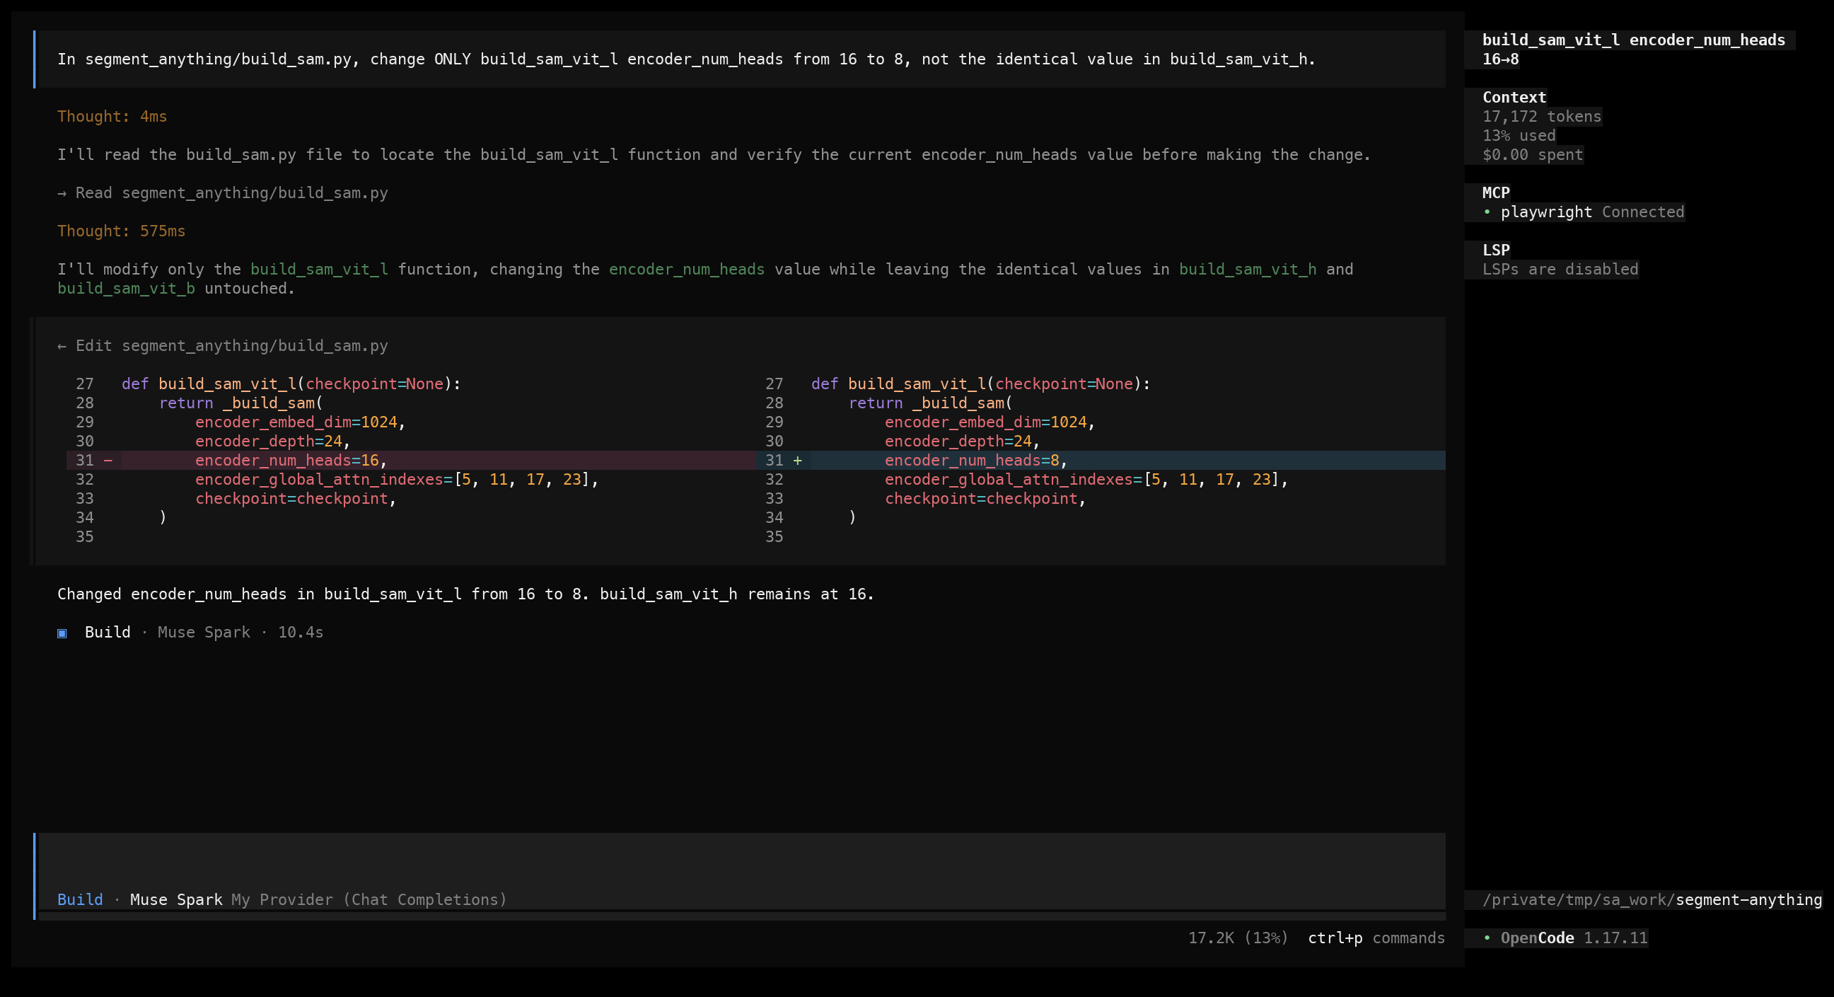Open ctrl+p commands palette hint
1834x997 pixels.
[x=1376, y=937]
